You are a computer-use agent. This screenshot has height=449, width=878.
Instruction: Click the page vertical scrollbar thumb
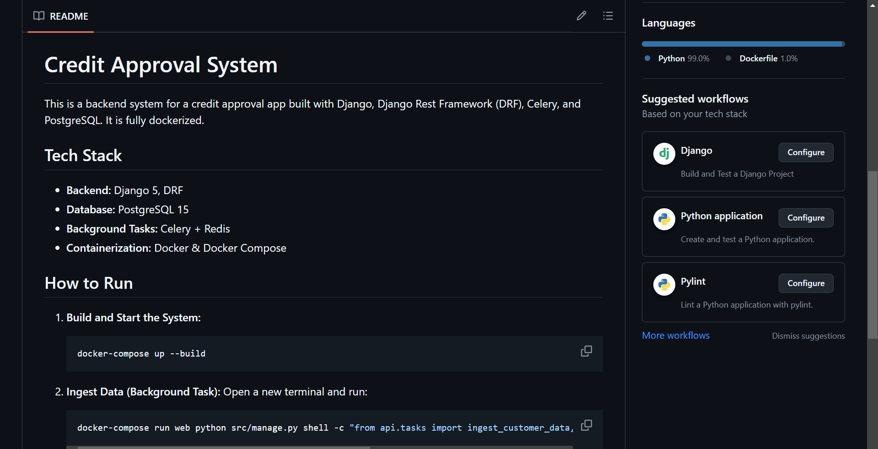pyautogui.click(x=873, y=254)
